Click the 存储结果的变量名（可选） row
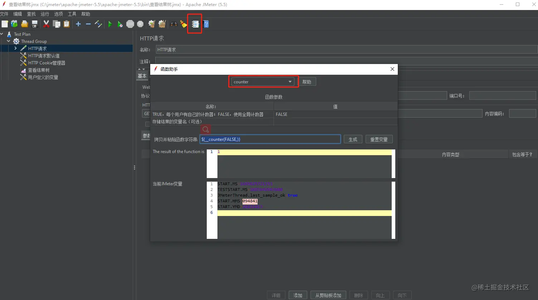This screenshot has height=300, width=538. click(274, 122)
